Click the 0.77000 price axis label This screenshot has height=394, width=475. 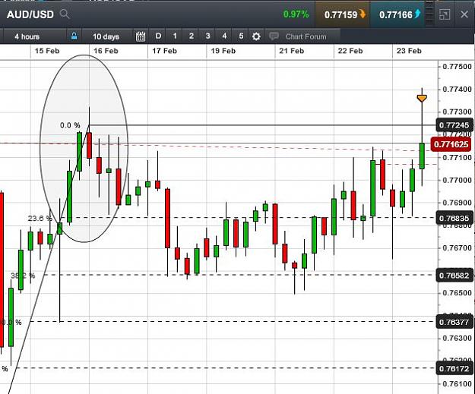point(457,180)
